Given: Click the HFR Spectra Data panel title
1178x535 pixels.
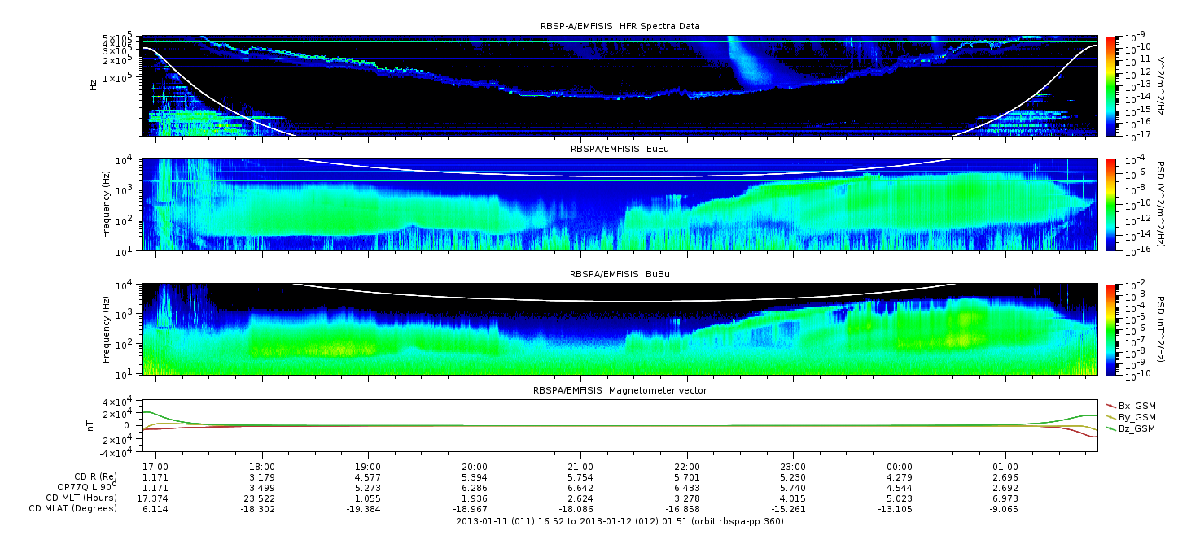Looking at the screenshot, I should (620, 27).
